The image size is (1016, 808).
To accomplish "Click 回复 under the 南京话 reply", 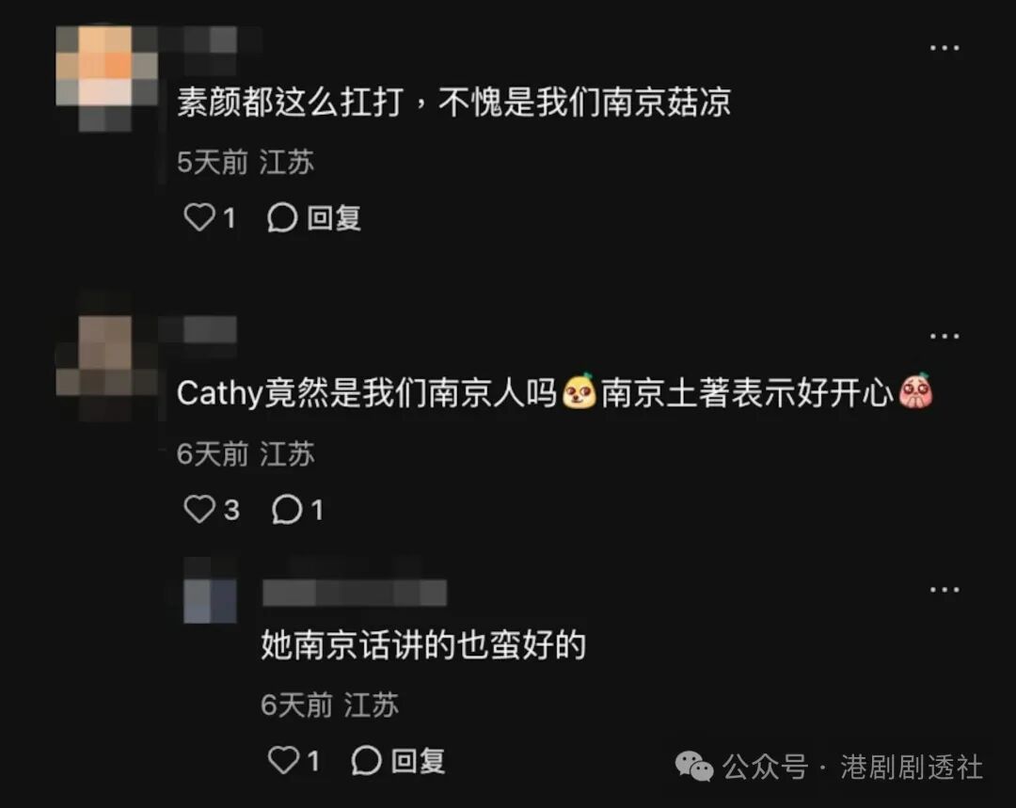I will pyautogui.click(x=418, y=760).
